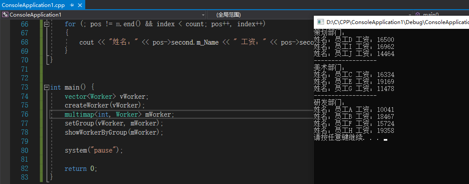Click '请按任意键继续' prompt in console

pos(338,138)
